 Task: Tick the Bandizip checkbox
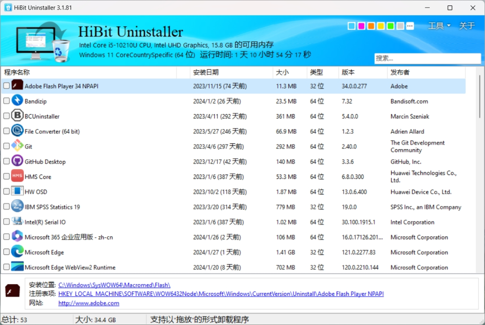click(6, 101)
